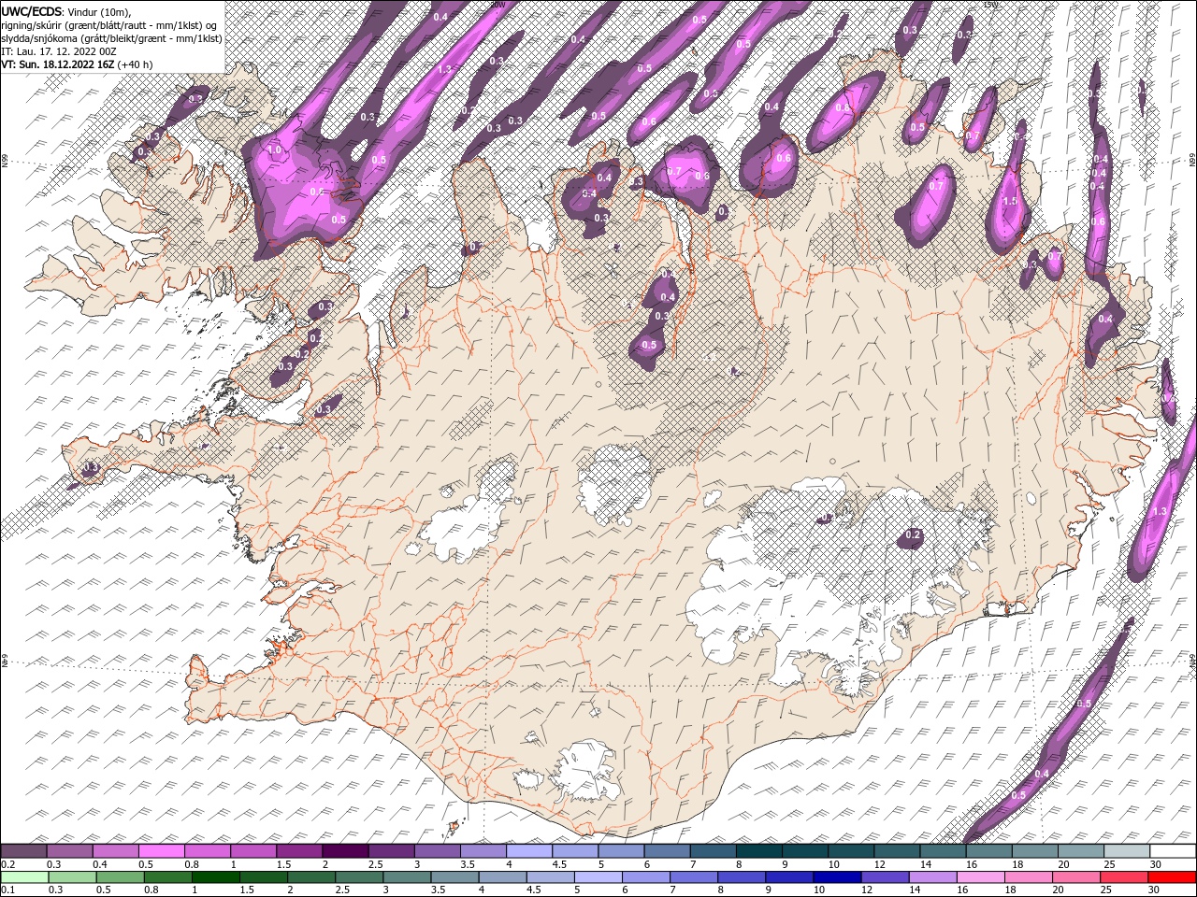The height and width of the screenshot is (897, 1197).
Task: Pick the 18–20 pink swatch in lower legend
Action: click(x=1029, y=877)
